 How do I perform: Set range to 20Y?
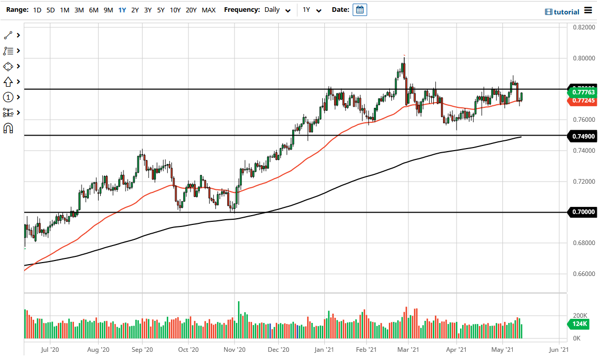pos(191,10)
